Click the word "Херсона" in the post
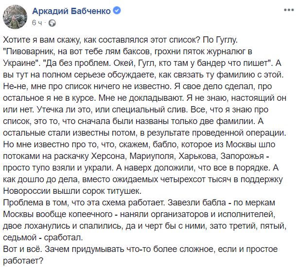This screenshot has width=296, height=267. pyautogui.click(x=108, y=156)
